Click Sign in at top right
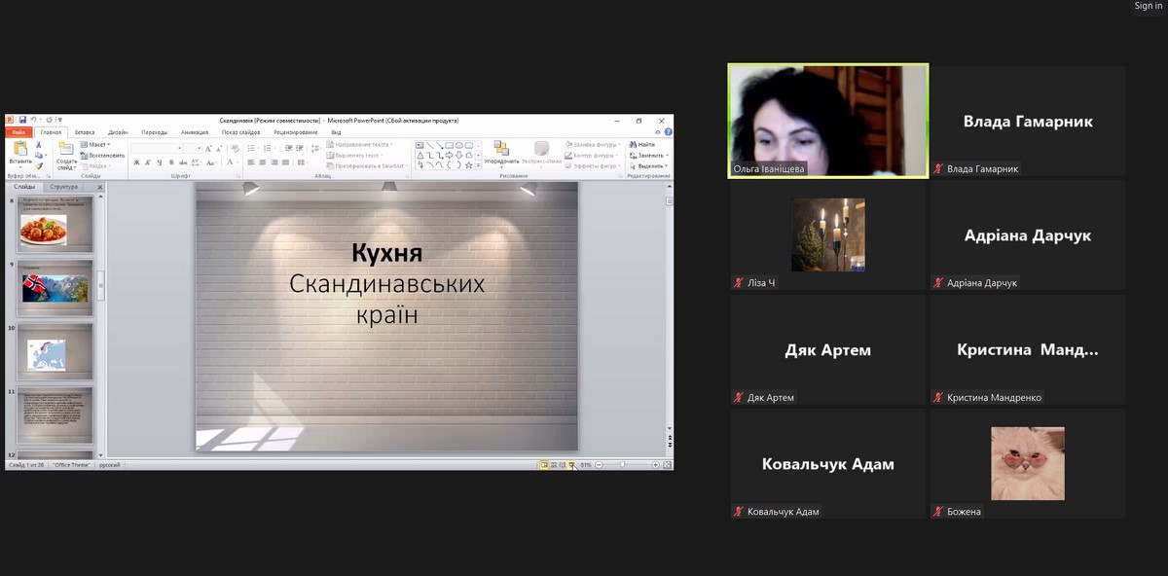Image resolution: width=1168 pixels, height=576 pixels. click(x=1148, y=6)
